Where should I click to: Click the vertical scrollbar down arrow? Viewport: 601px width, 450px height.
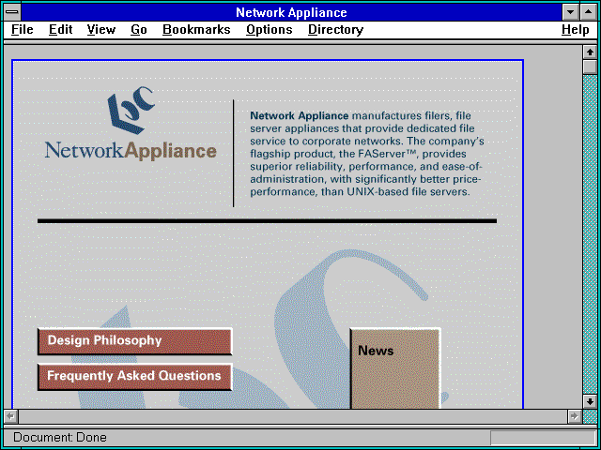point(590,401)
